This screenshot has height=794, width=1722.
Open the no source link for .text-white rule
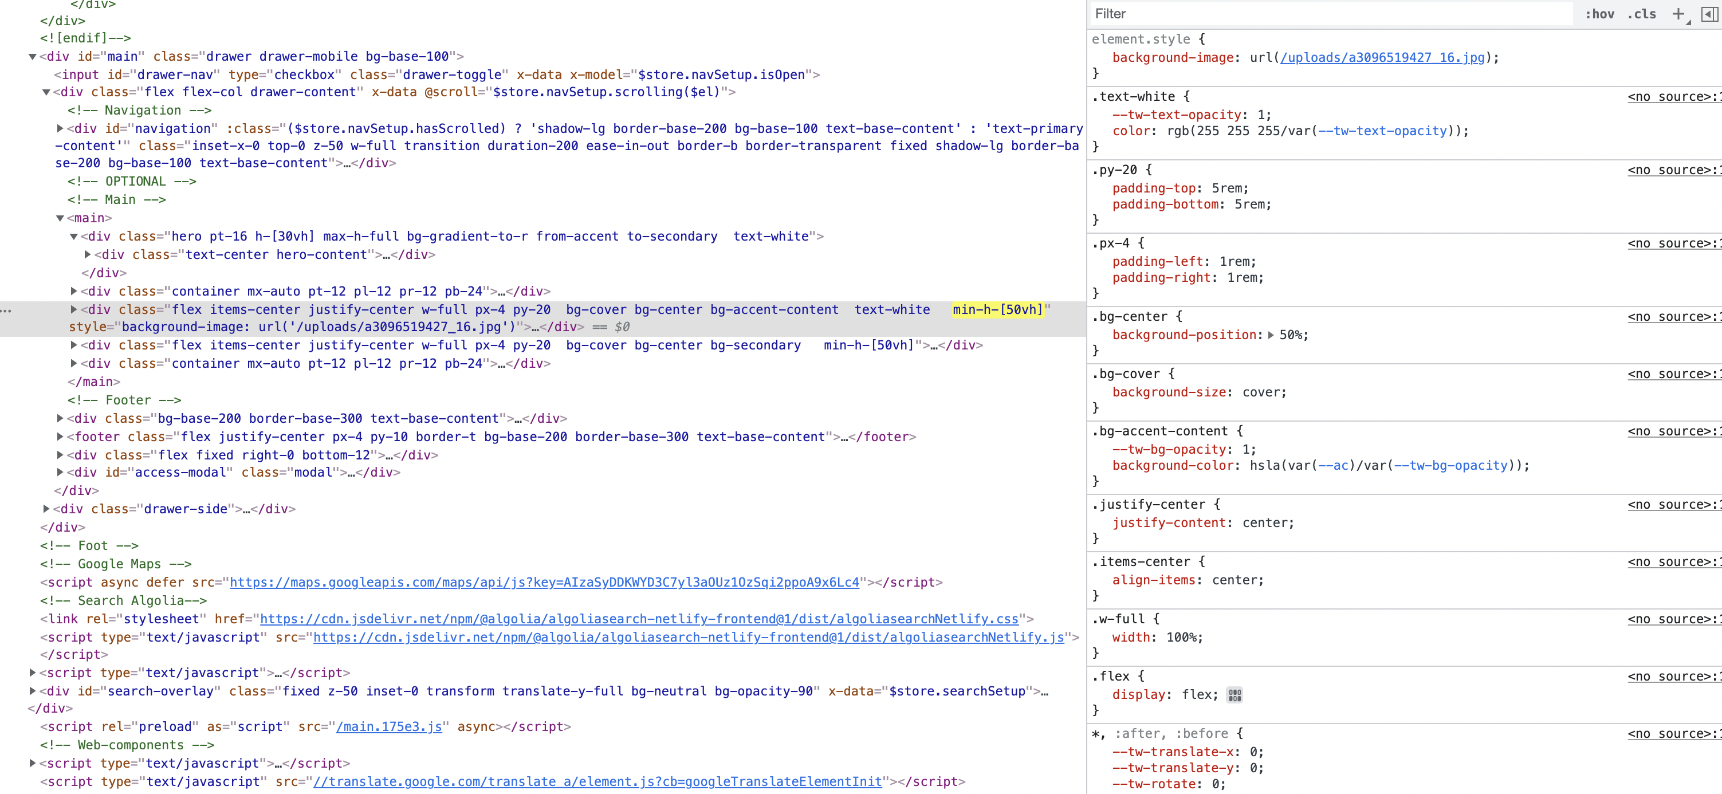click(1674, 97)
